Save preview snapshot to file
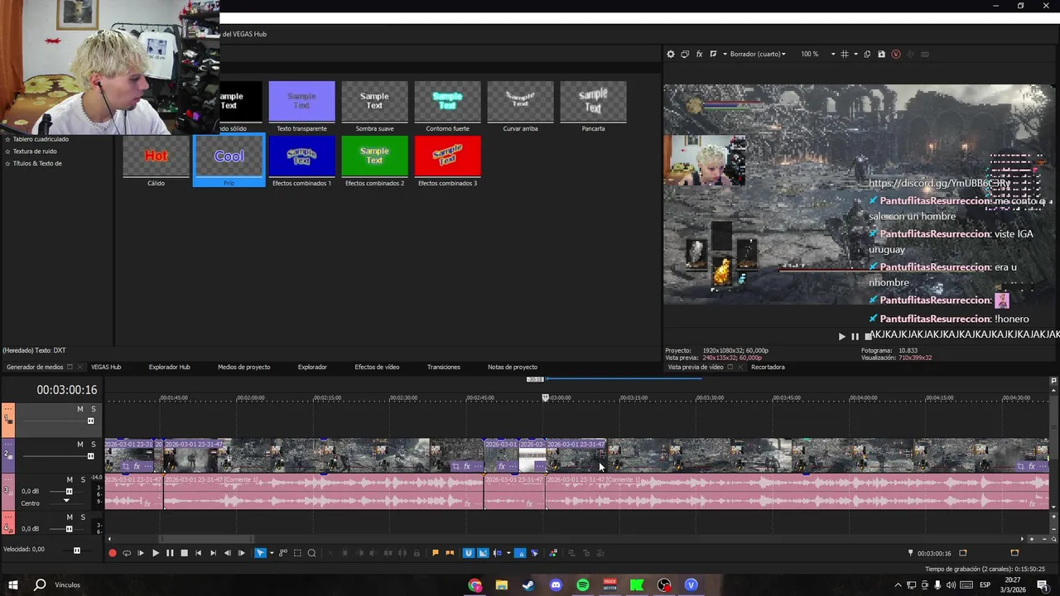The width and height of the screenshot is (1060, 596). [881, 54]
